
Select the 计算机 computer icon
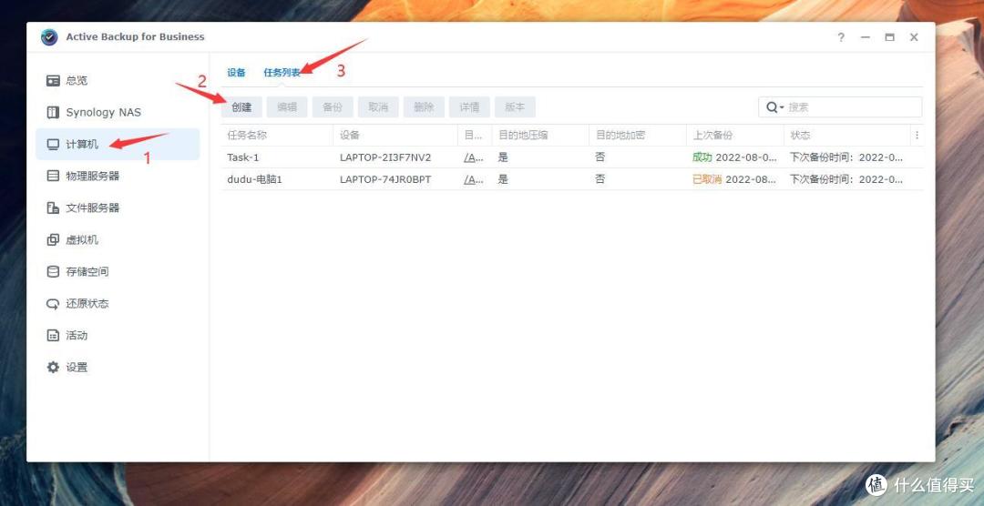click(53, 144)
